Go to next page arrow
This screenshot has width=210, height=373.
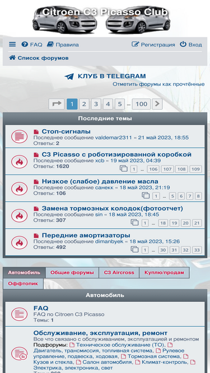[157, 104]
